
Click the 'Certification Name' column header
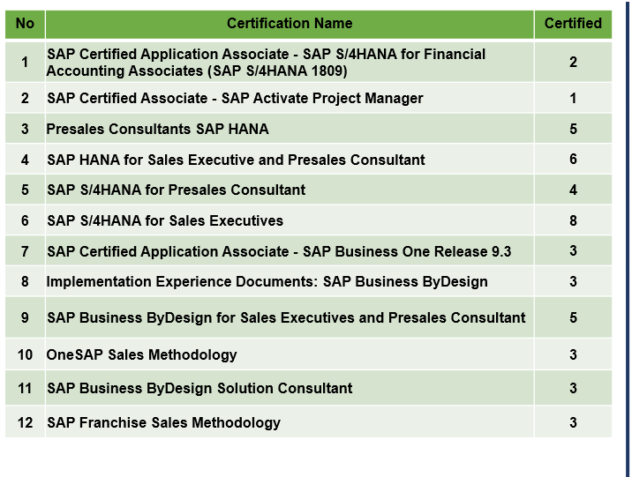pyautogui.click(x=289, y=24)
